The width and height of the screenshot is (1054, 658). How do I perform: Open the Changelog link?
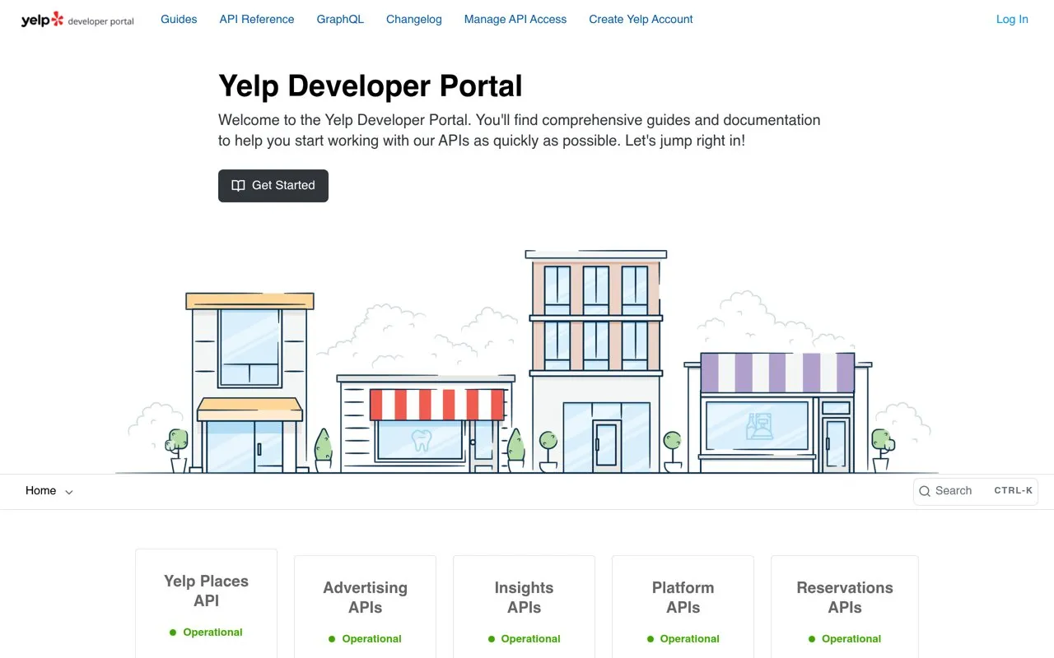(x=414, y=19)
